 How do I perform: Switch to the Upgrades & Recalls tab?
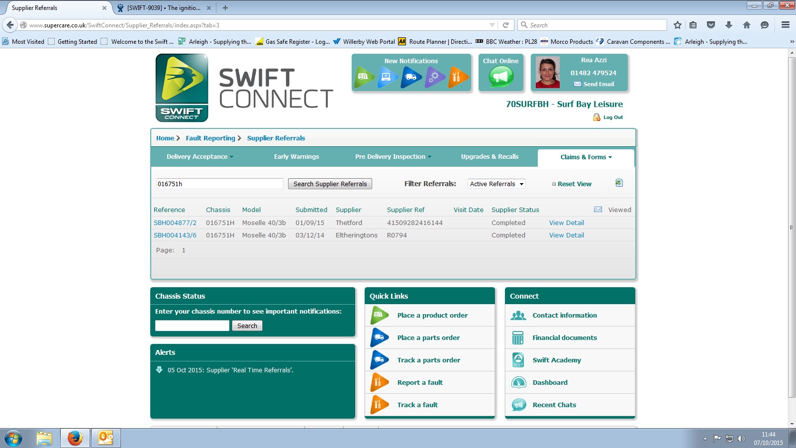(490, 156)
